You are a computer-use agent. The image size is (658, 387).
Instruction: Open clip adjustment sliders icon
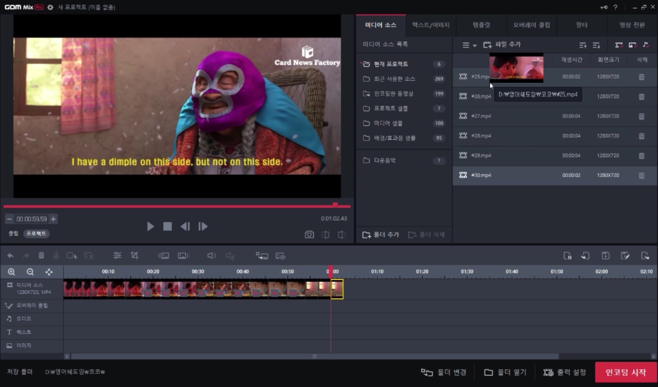pos(117,256)
